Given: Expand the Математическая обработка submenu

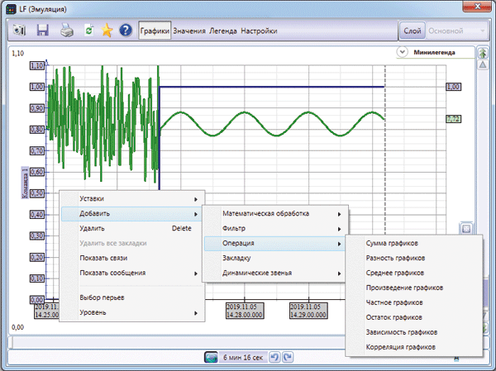Looking at the screenshot, I should [x=275, y=213].
